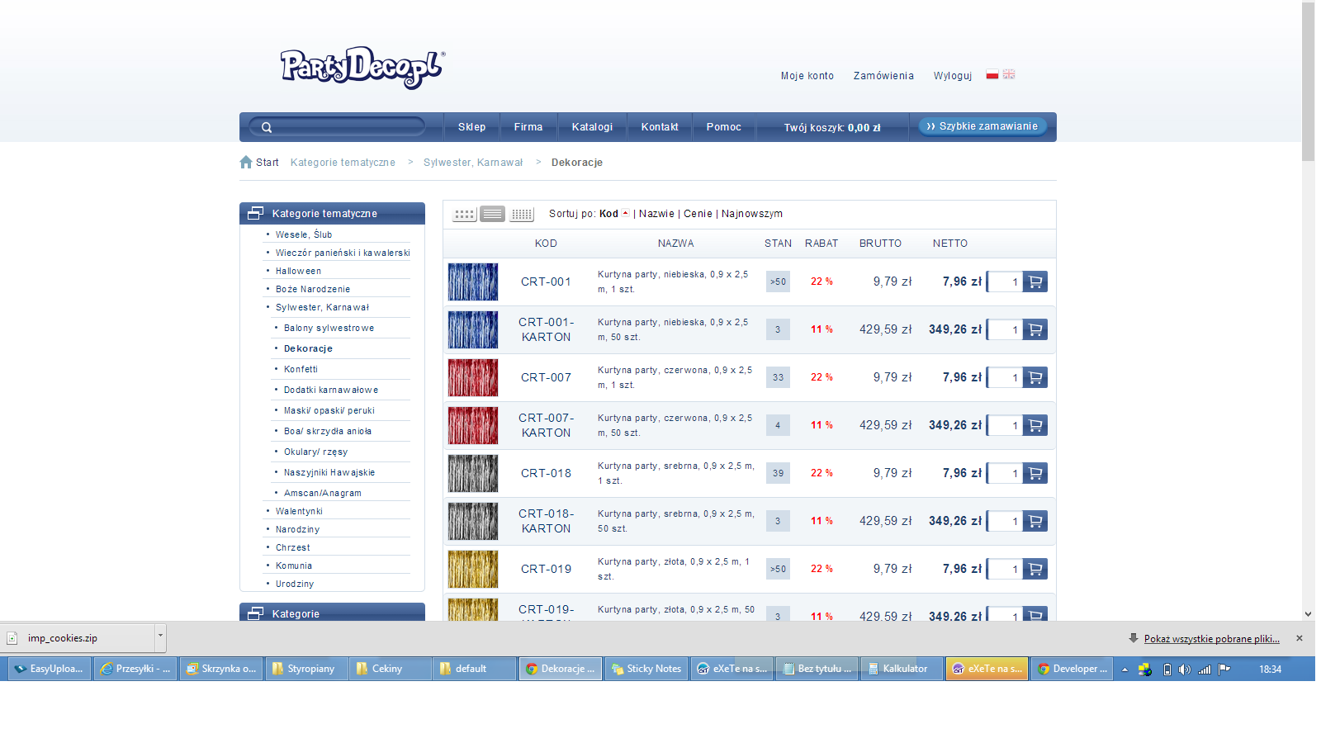Open silver curtain thumbnail for CRT-018

point(473,473)
